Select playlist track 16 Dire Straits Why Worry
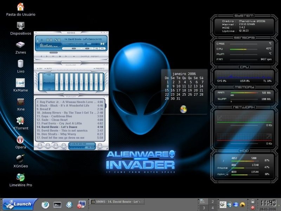Viewport: 281px width, 211px height. tap(70, 134)
